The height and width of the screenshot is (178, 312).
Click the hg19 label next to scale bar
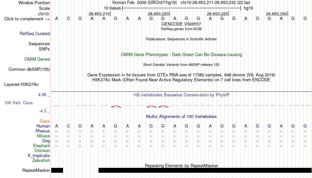pyautogui.click(x=248, y=8)
